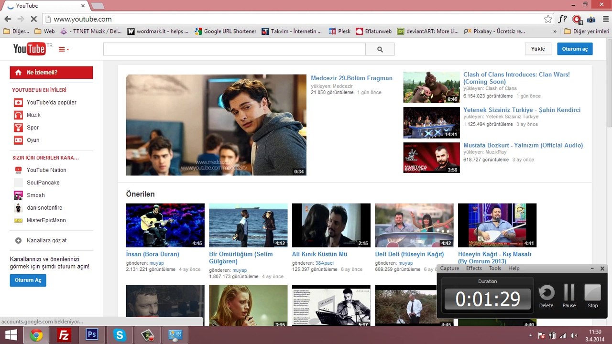Pause the screen recording

tap(569, 297)
